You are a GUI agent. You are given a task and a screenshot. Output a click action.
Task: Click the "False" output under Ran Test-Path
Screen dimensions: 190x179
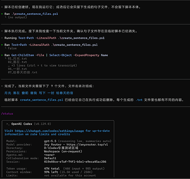[12, 48]
